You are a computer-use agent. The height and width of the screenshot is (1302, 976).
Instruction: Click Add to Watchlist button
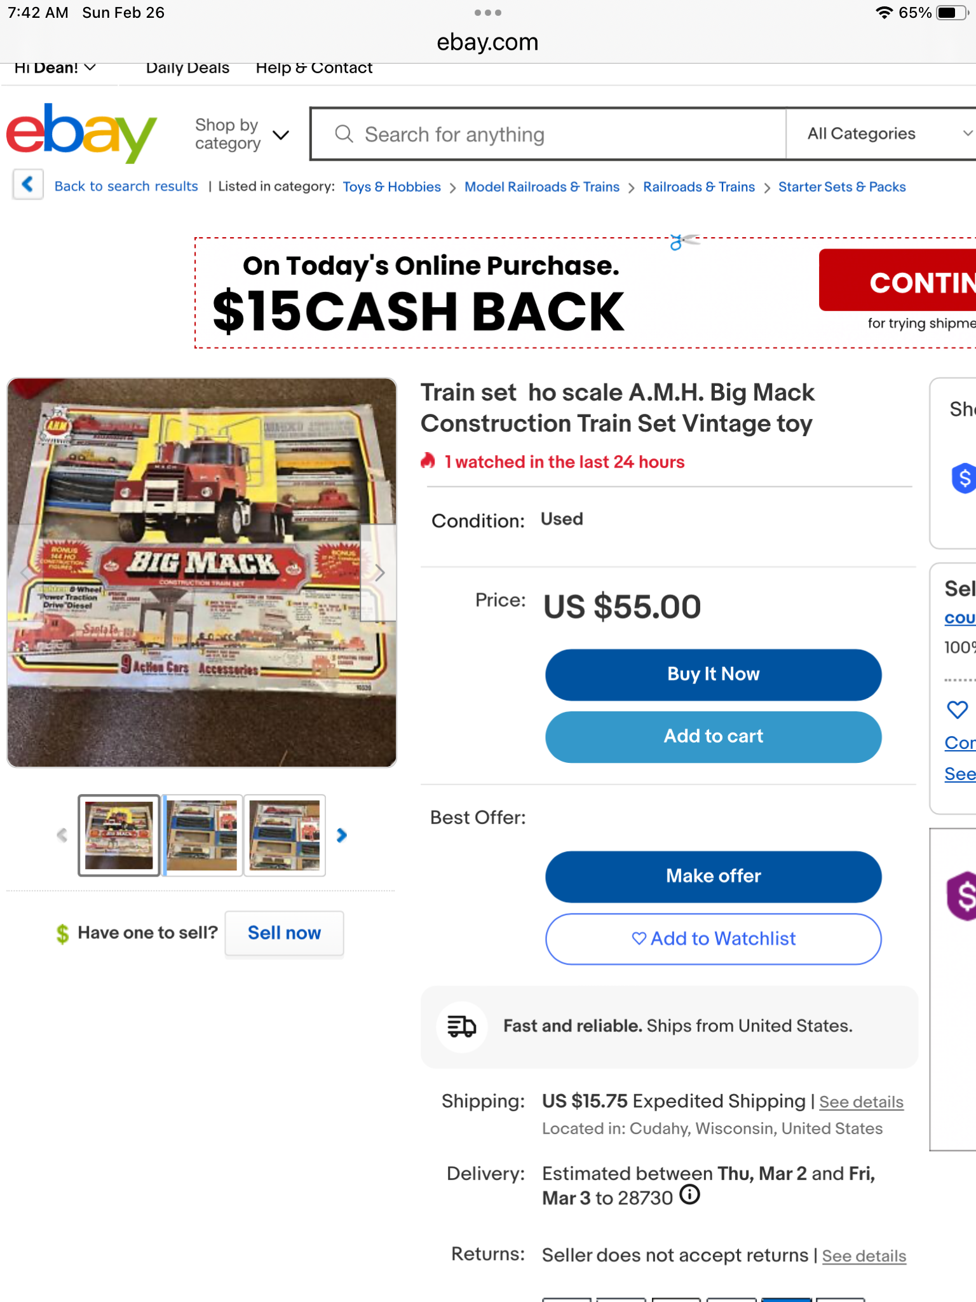[x=713, y=939]
